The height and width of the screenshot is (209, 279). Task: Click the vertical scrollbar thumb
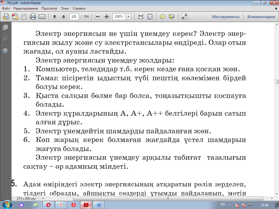277,82
